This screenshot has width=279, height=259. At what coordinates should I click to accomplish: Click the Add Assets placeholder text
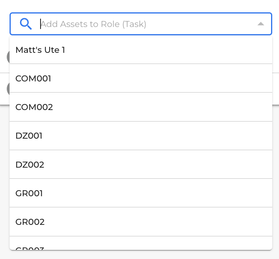[x=93, y=24]
